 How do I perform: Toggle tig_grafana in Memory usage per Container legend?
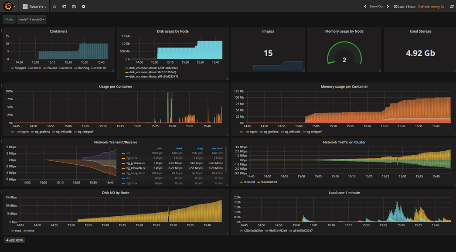click(x=271, y=132)
